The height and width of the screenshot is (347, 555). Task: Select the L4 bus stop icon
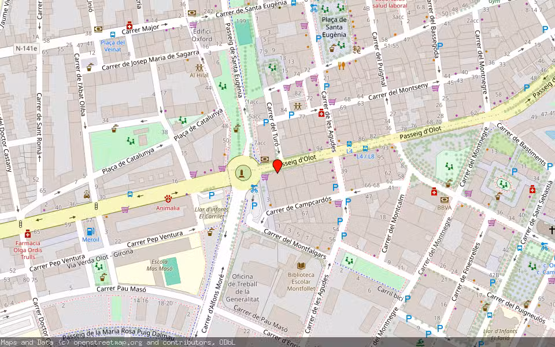pos(349,144)
